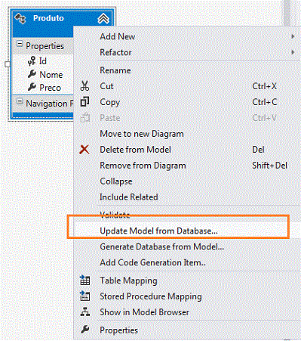This screenshot has height=344, width=301.
Task: Click the Copy pages icon
Action: point(84,102)
